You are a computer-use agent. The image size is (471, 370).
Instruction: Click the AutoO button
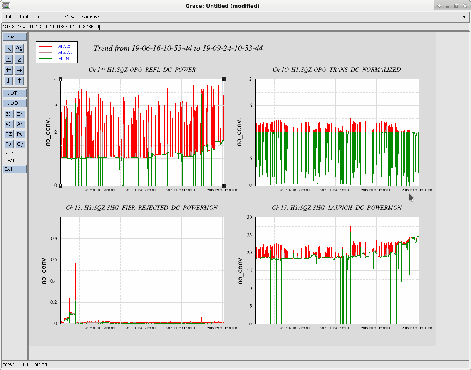(x=15, y=103)
